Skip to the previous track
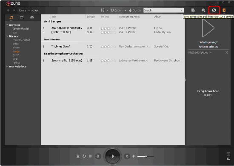This screenshot has height=166, width=234. click(x=98, y=156)
